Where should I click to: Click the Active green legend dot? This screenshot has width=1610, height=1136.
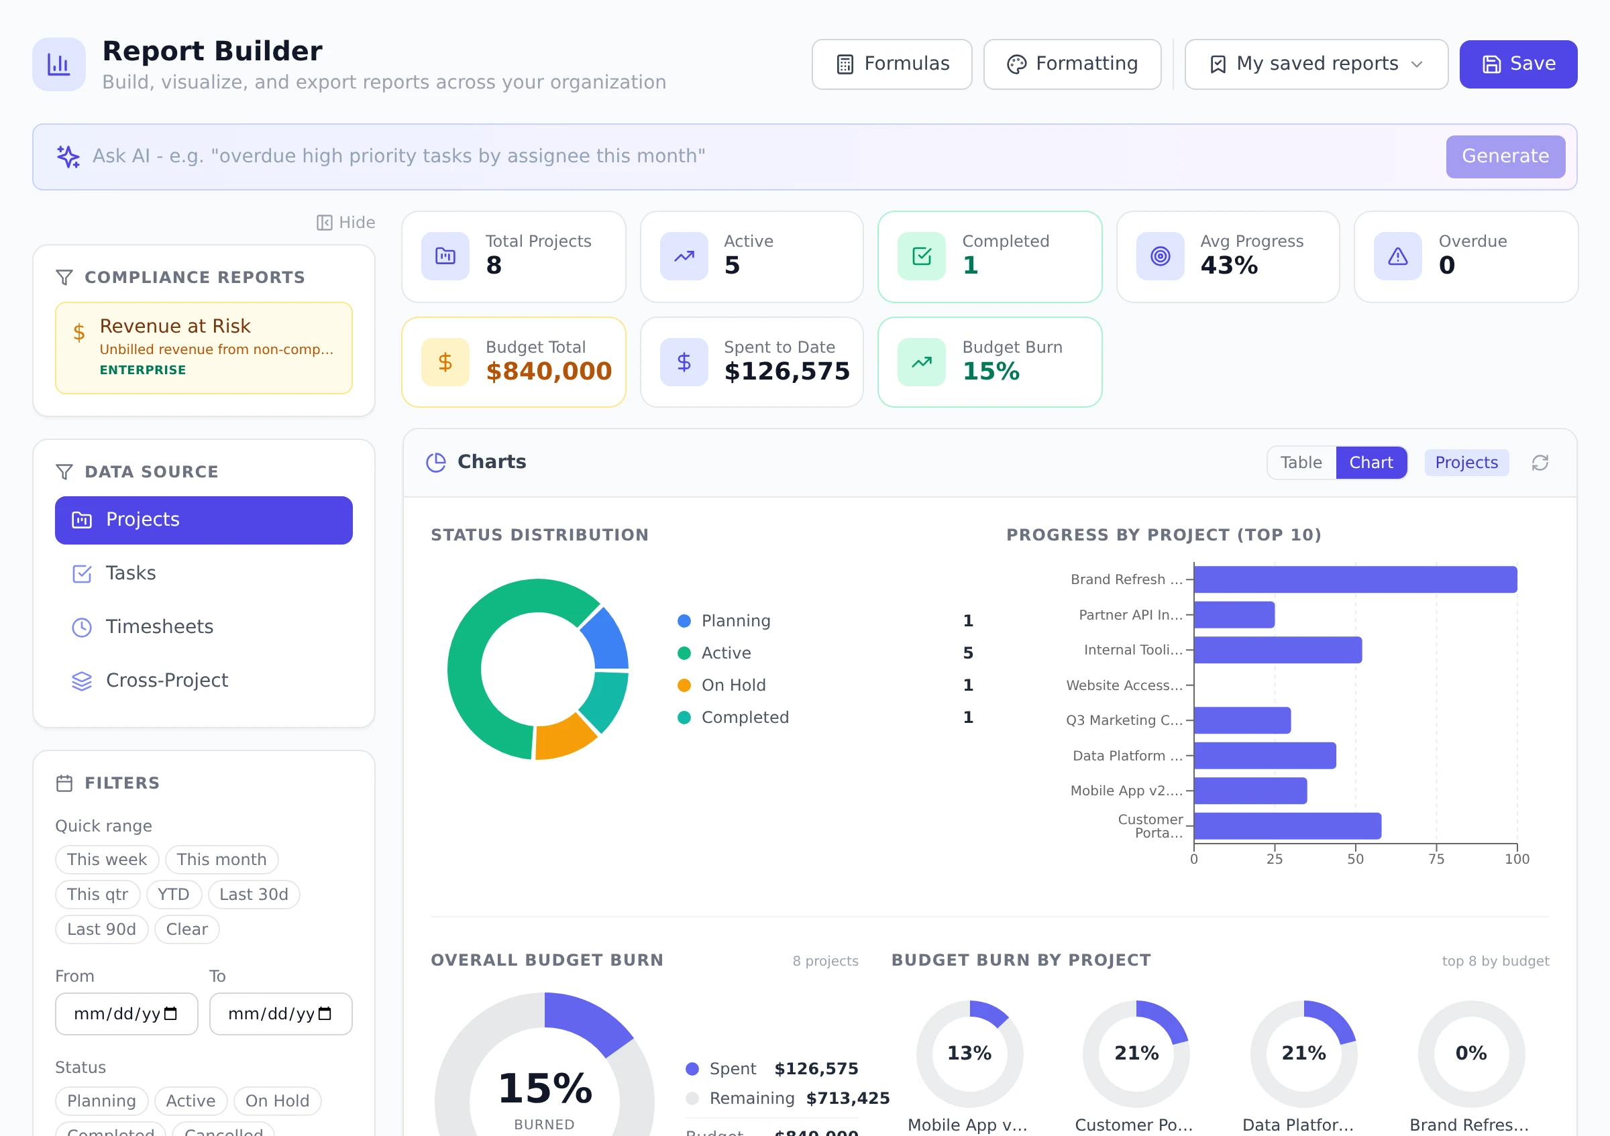tap(684, 654)
